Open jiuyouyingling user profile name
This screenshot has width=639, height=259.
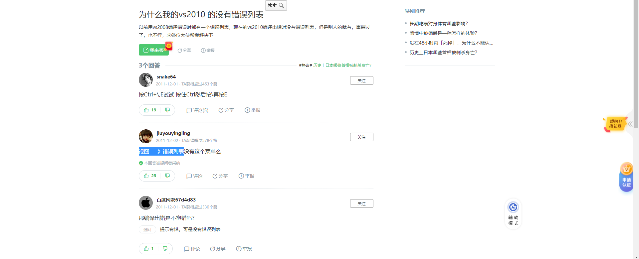point(173,133)
